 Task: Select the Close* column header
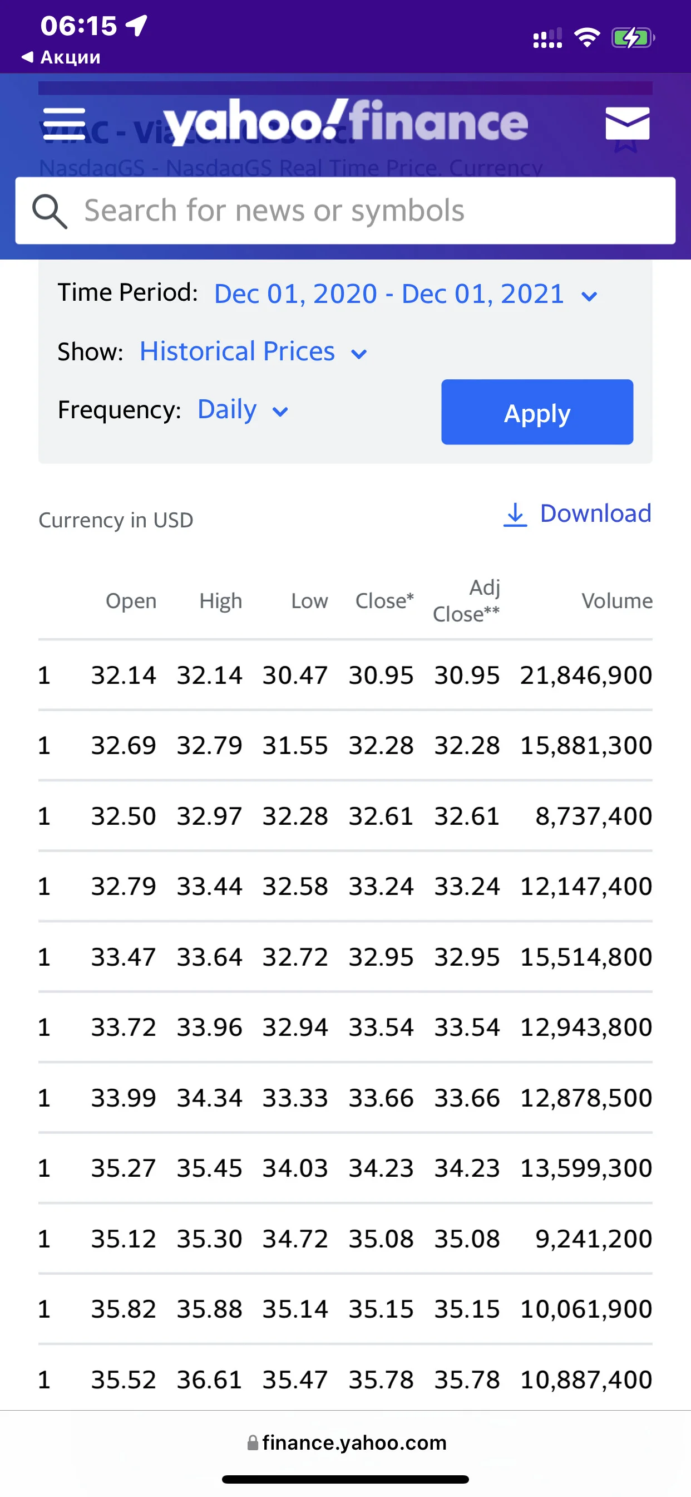[x=384, y=601]
